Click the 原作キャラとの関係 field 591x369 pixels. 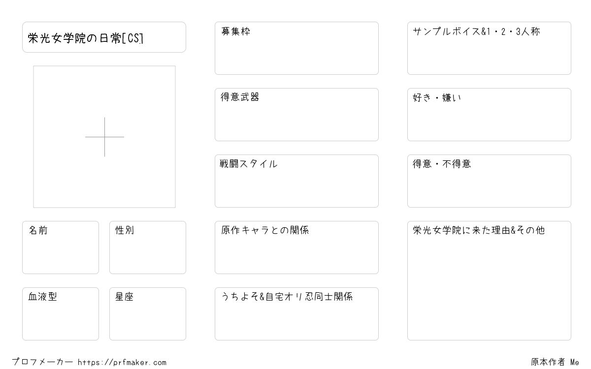296,247
